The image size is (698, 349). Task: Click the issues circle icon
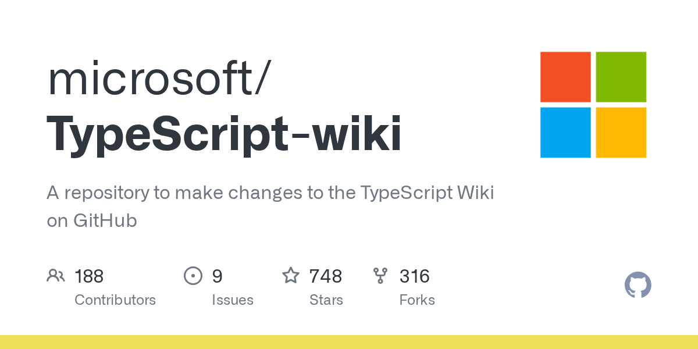tap(193, 276)
